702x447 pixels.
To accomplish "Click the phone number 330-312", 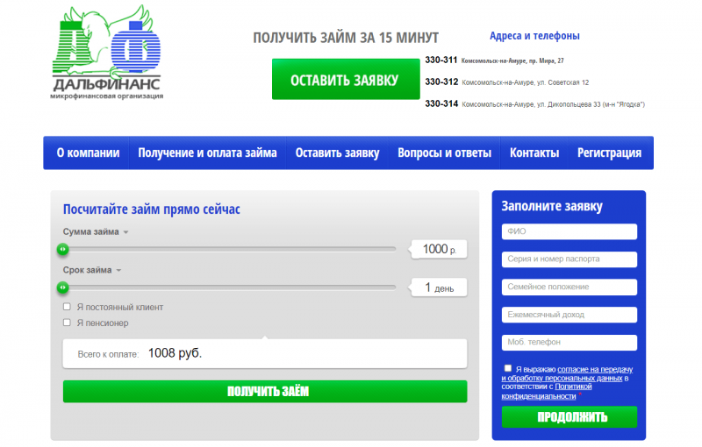I will [x=441, y=82].
